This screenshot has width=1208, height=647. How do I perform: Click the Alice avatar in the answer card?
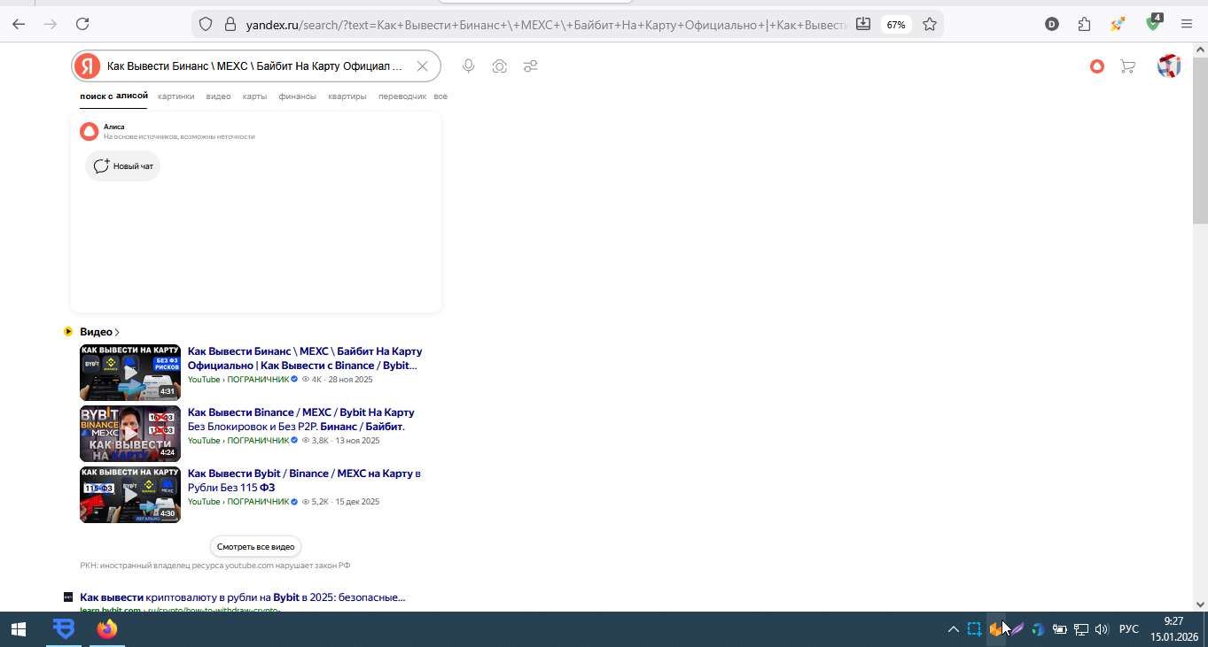89,132
